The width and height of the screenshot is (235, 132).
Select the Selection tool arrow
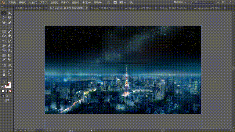click(x=4, y=13)
